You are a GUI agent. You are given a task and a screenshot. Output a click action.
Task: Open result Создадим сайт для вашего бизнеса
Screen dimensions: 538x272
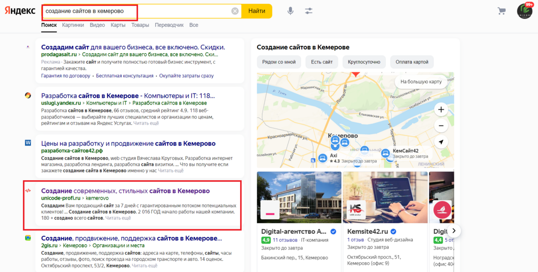(133, 47)
